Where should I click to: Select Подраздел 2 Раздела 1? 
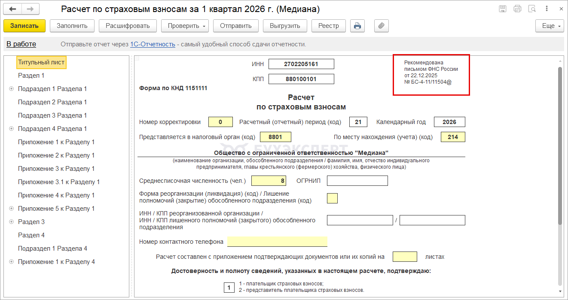tap(52, 102)
